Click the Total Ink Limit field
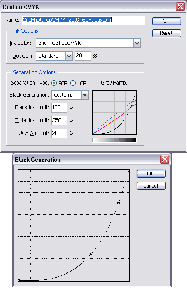This screenshot has width=187, height=288. (x=59, y=120)
